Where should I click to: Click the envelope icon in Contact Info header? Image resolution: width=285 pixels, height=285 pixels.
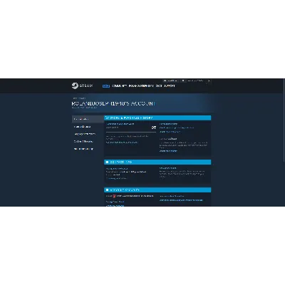107,162
